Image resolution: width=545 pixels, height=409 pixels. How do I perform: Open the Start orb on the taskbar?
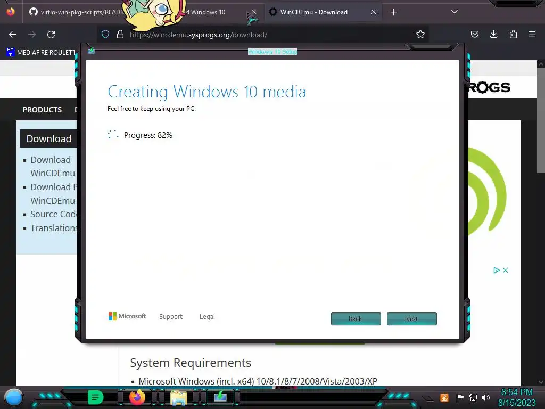coord(13,397)
